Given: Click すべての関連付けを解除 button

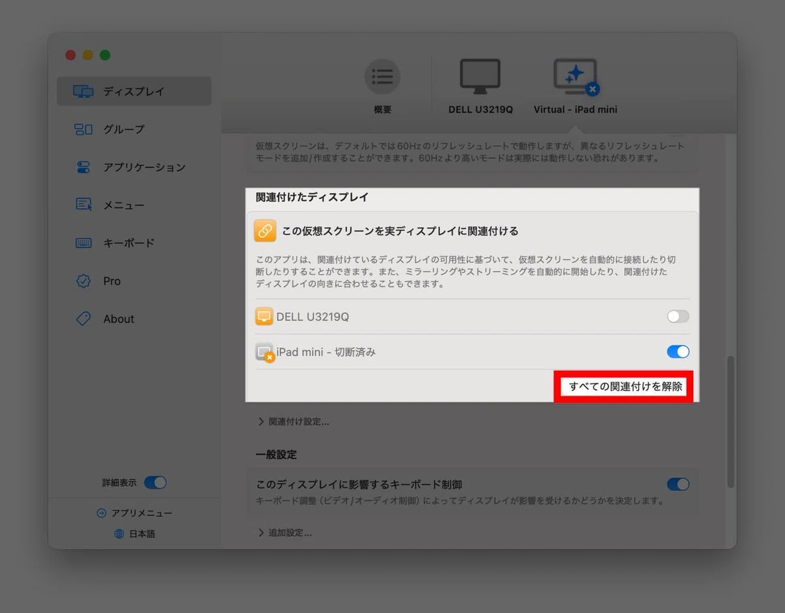Looking at the screenshot, I should click(x=625, y=387).
